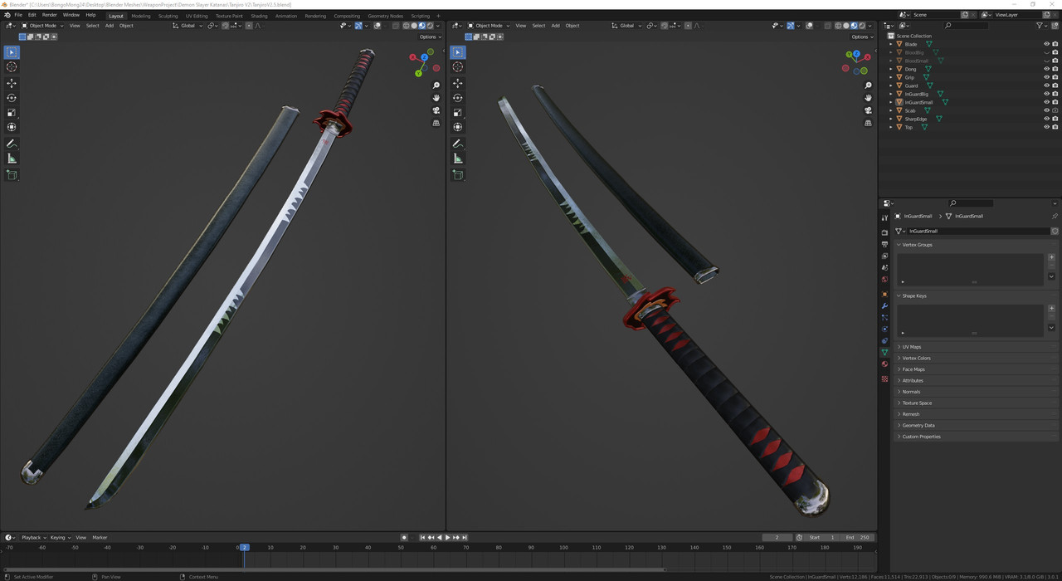
Task: Click Options button in left viewport
Action: (x=430, y=37)
